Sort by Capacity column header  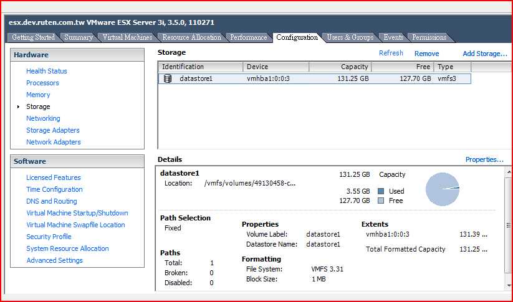click(x=340, y=67)
